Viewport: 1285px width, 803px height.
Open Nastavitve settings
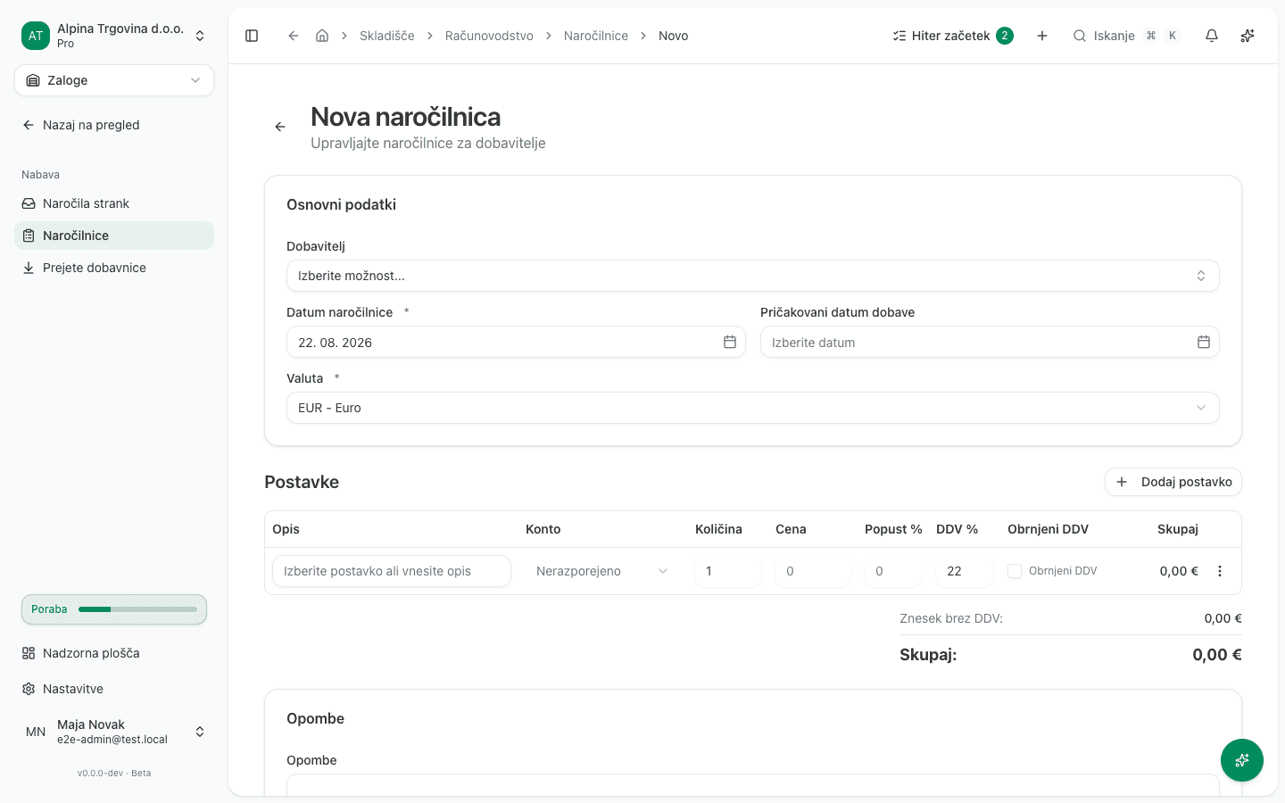[114, 689]
